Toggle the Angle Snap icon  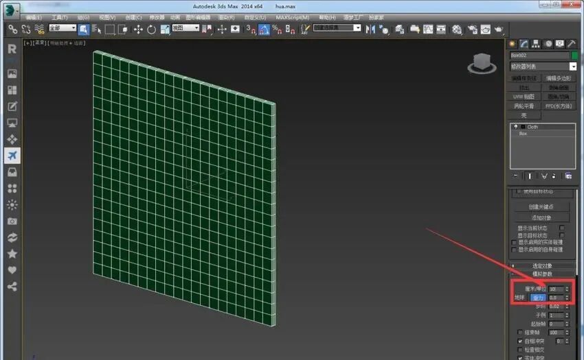coord(264,29)
